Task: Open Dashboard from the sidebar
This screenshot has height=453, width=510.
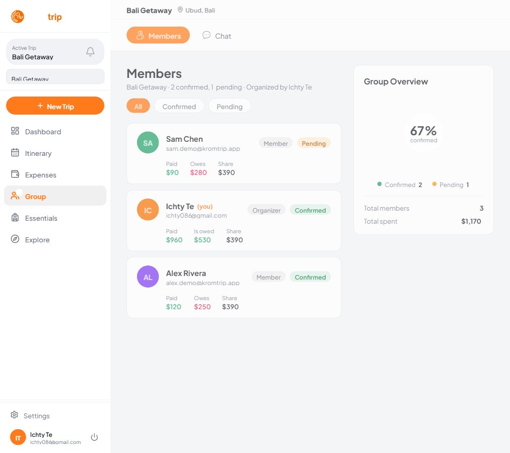Action: click(55, 132)
